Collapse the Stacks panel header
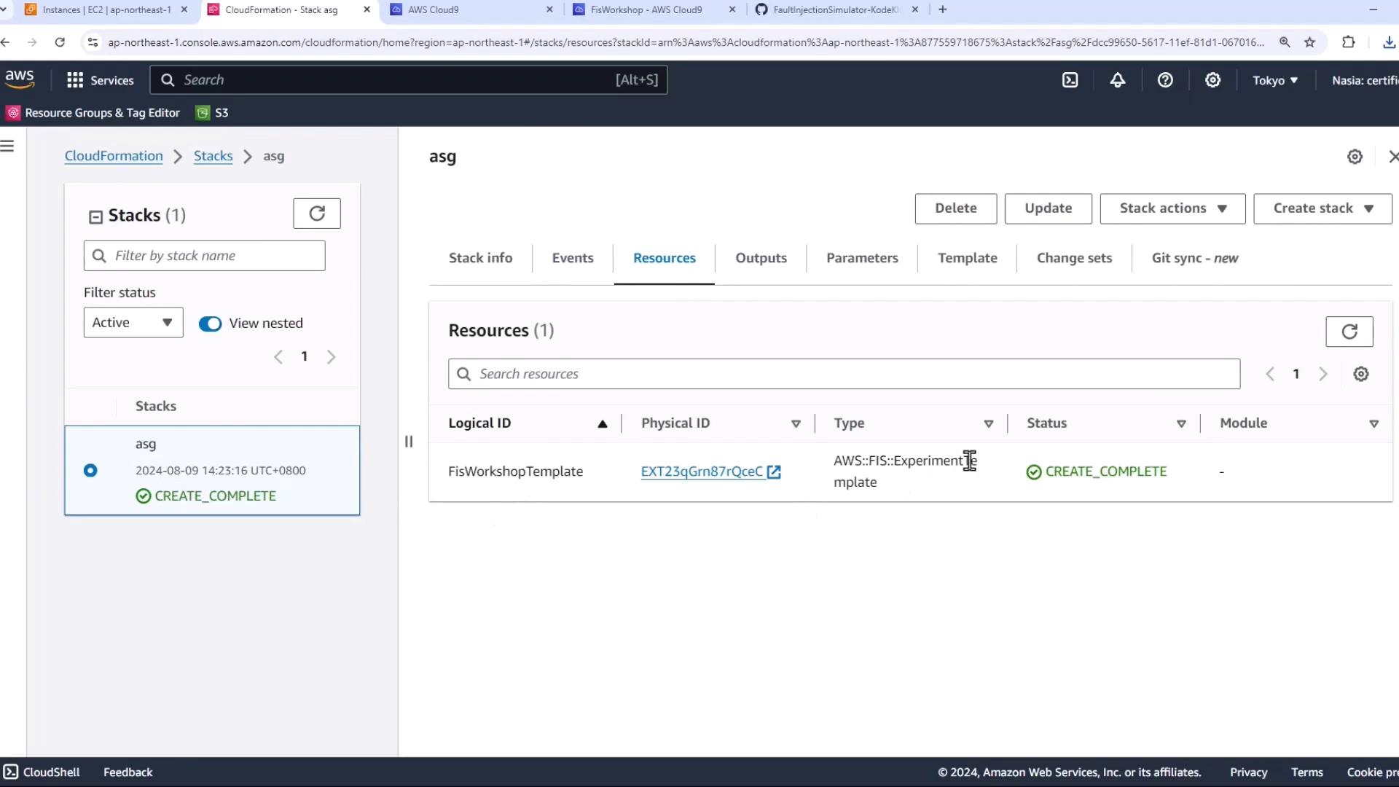1399x787 pixels. pos(95,216)
